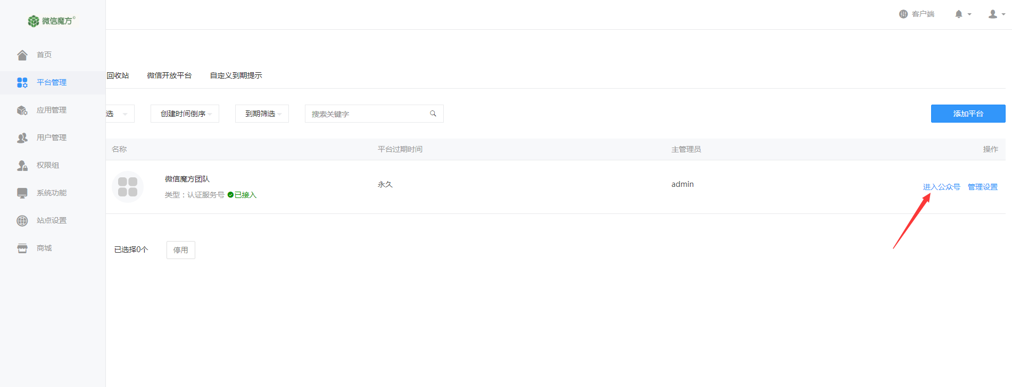Click the 管理设置 link
This screenshot has width=1012, height=387.
(982, 187)
